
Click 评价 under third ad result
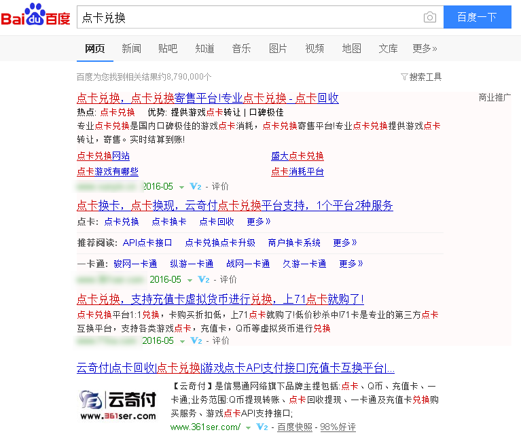[221, 340]
